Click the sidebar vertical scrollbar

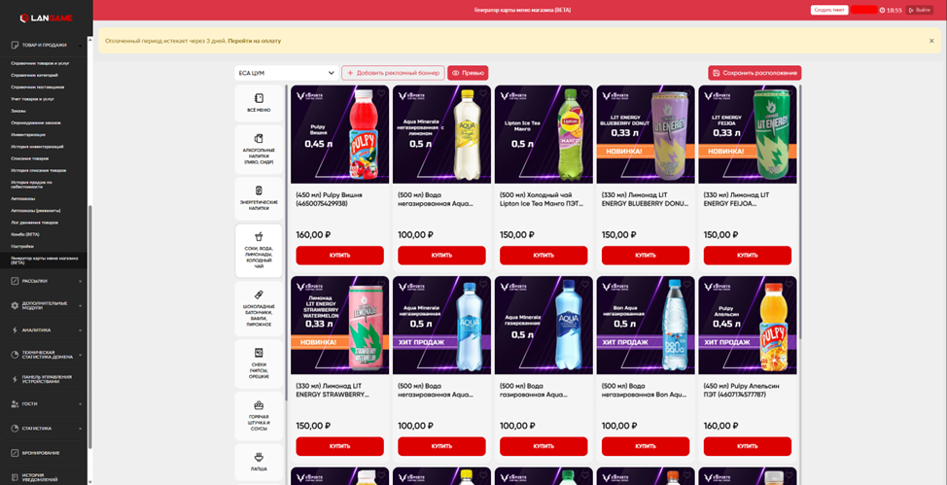pos(90,327)
